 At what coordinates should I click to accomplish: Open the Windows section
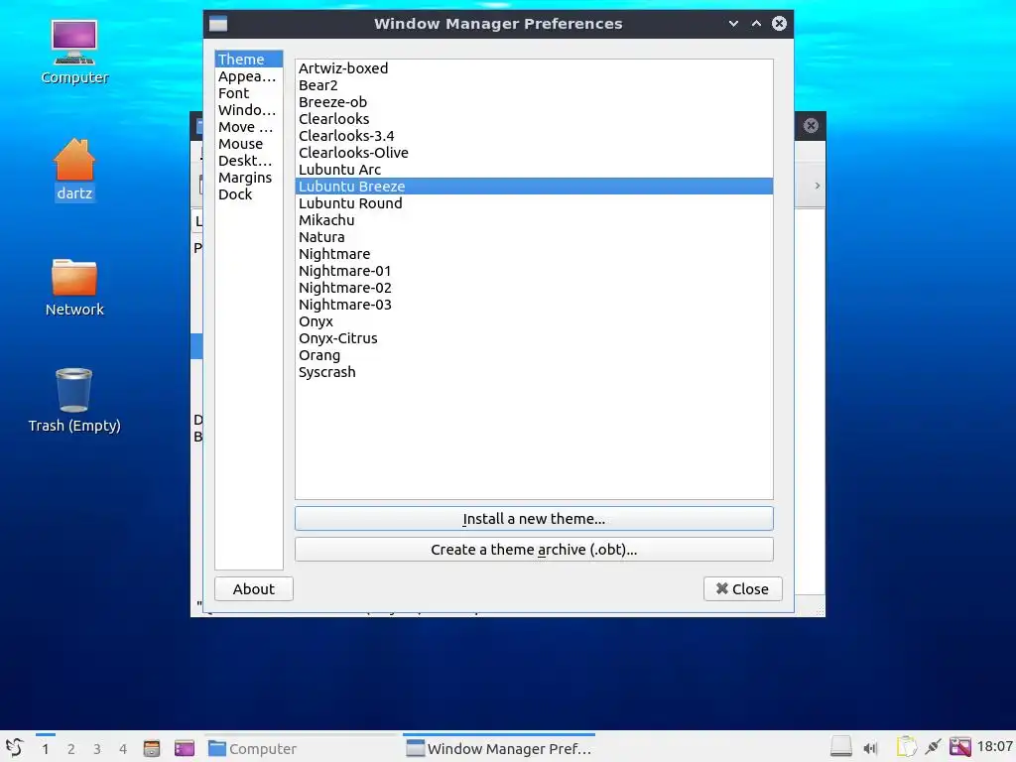[249, 109]
